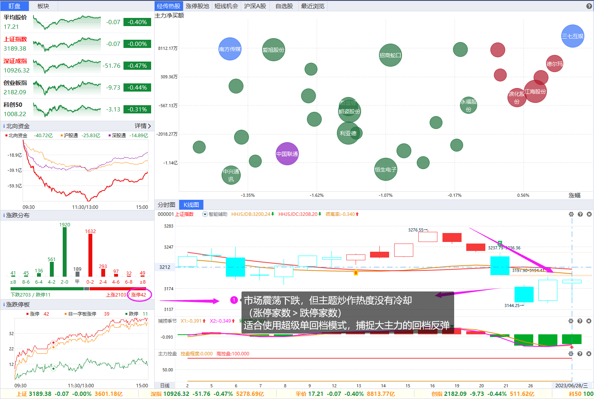Select the 经传热股 tab

coord(169,6)
